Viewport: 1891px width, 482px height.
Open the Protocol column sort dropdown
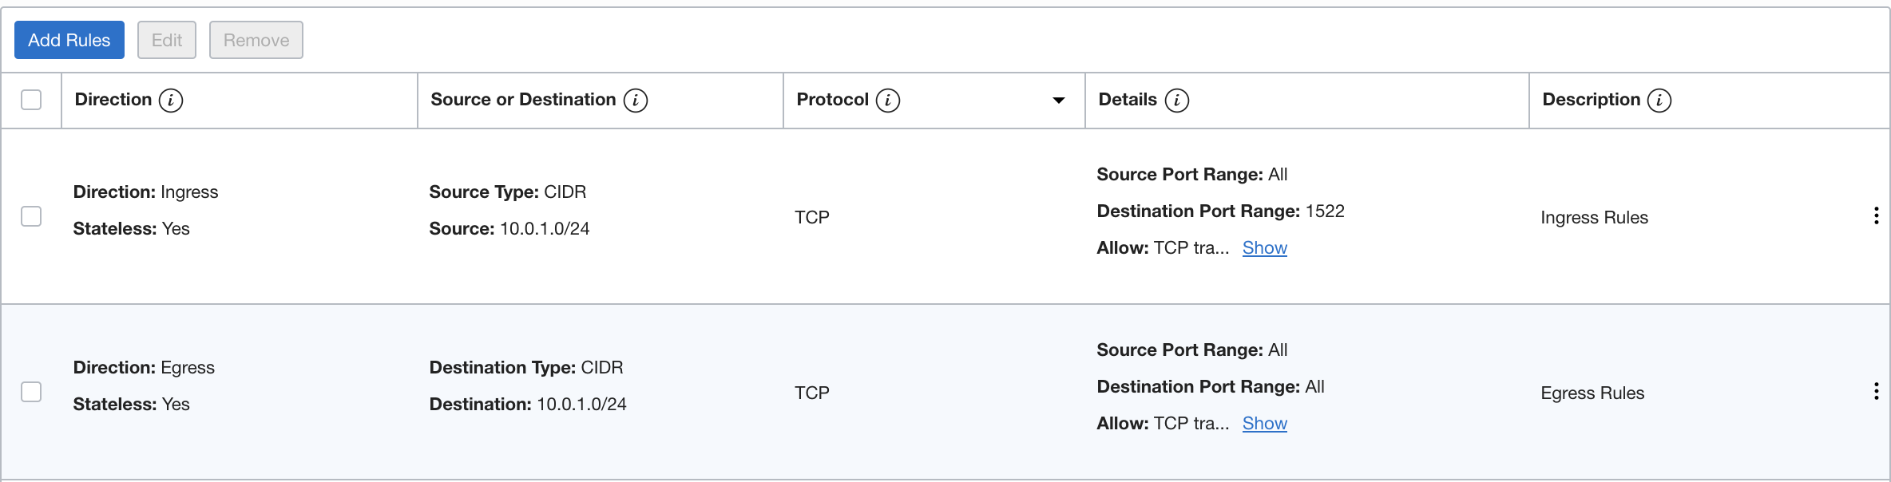click(1058, 100)
